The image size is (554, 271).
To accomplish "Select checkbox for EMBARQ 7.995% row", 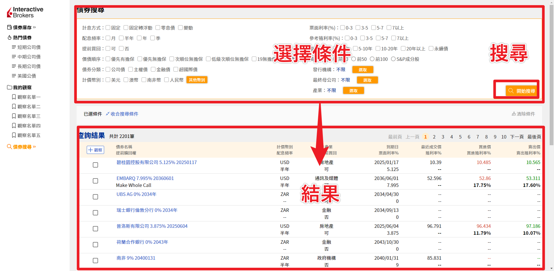I will [95, 181].
